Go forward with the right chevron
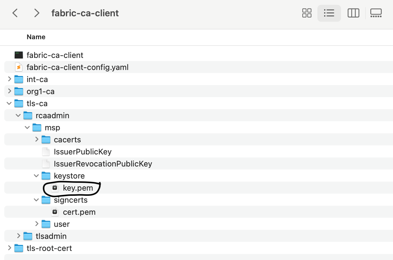 (37, 13)
